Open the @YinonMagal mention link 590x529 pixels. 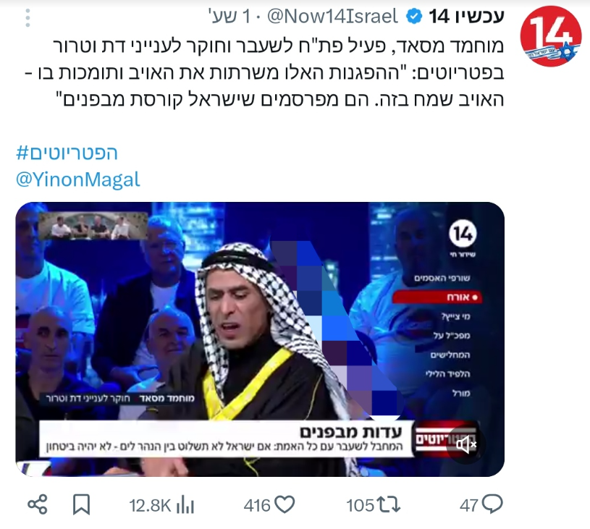pyautogui.click(x=78, y=179)
